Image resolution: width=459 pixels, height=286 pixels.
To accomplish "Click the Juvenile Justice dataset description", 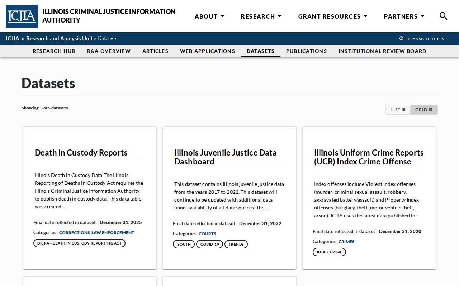I will 229,196.
